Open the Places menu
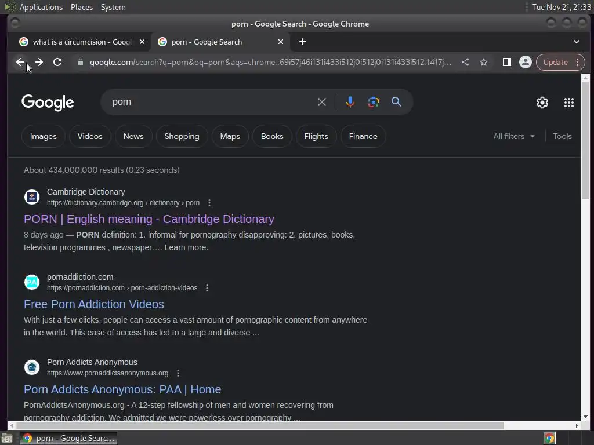 (81, 7)
